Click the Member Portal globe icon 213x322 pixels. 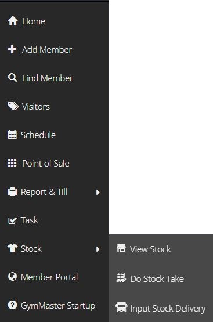12,276
